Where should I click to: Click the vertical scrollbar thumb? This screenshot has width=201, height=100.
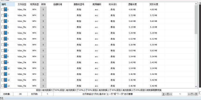coord(196,20)
